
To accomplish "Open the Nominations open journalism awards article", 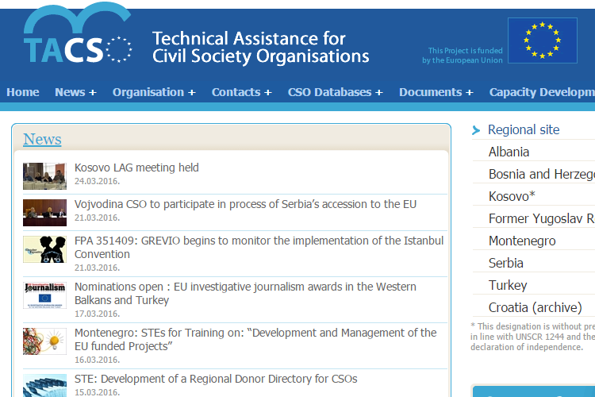I will [245, 293].
